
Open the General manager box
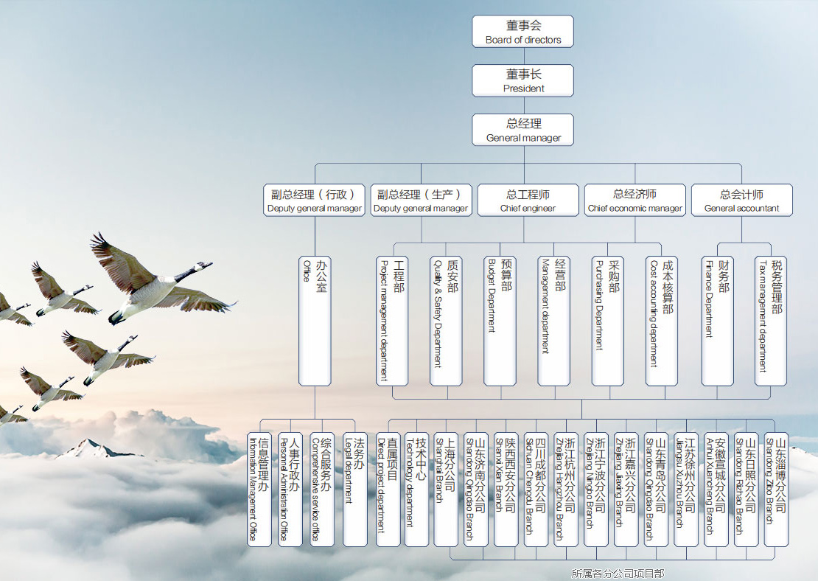(522, 130)
